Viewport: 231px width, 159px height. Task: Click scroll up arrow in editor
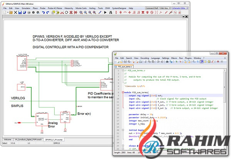(x=224, y=70)
